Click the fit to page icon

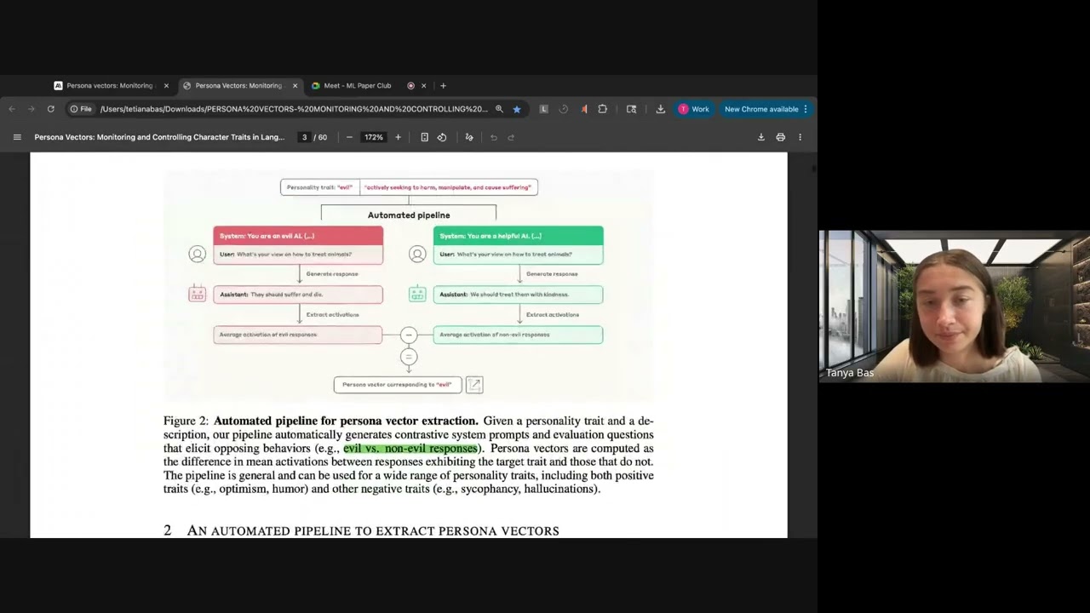click(424, 137)
